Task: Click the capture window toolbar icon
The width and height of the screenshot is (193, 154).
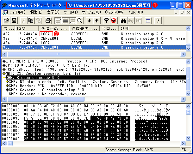Action: click(148, 21)
